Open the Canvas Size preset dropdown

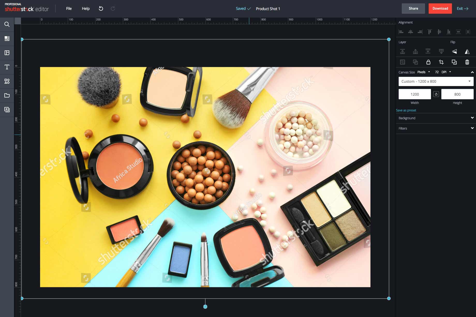(x=436, y=81)
